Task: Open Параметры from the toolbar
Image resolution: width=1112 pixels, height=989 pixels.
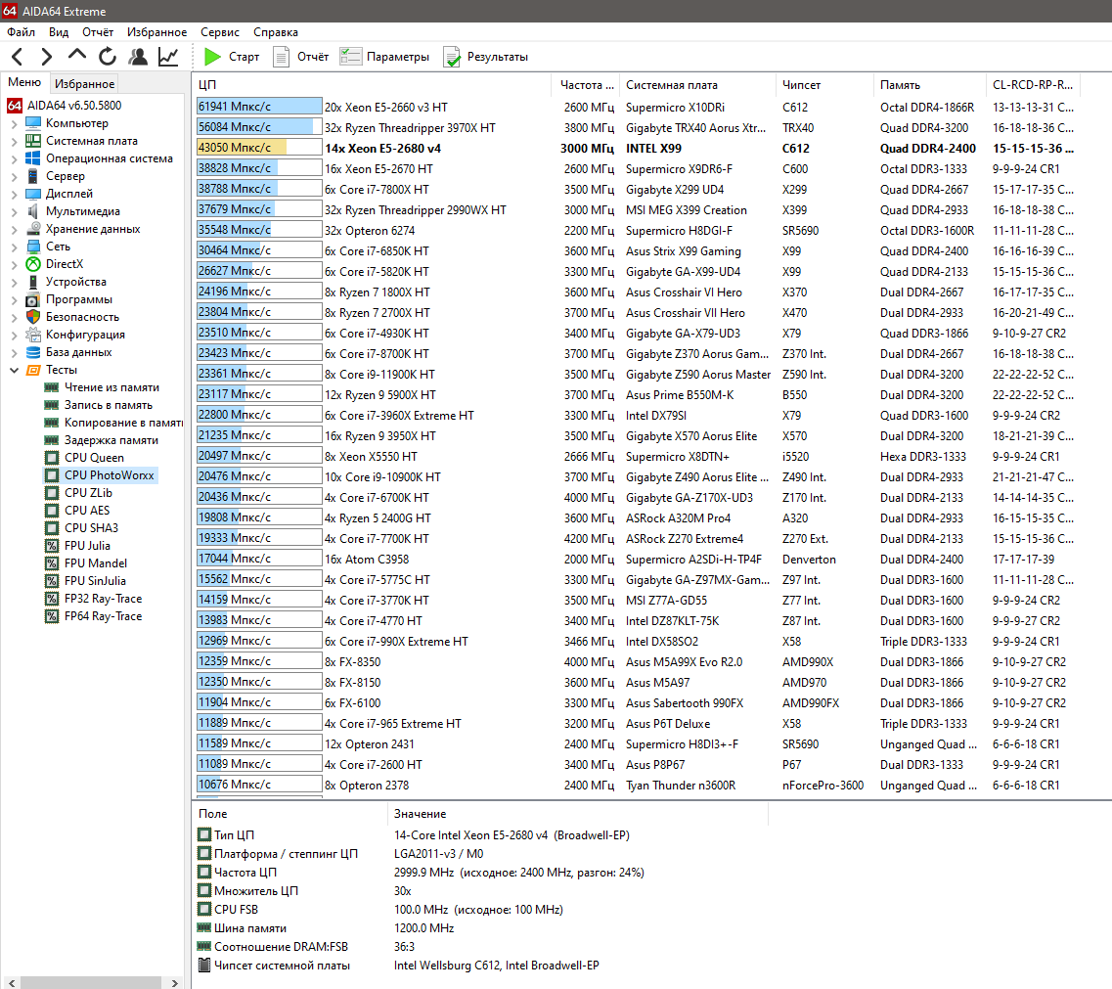Action: (384, 57)
